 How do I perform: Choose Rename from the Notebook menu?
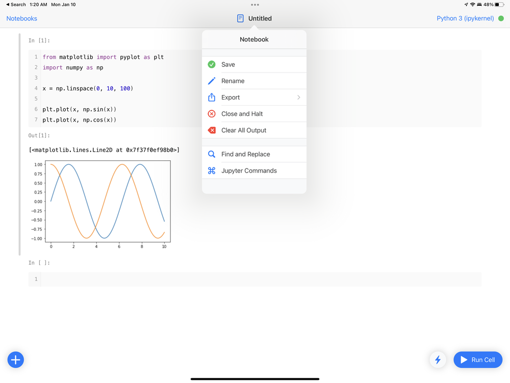(254, 81)
